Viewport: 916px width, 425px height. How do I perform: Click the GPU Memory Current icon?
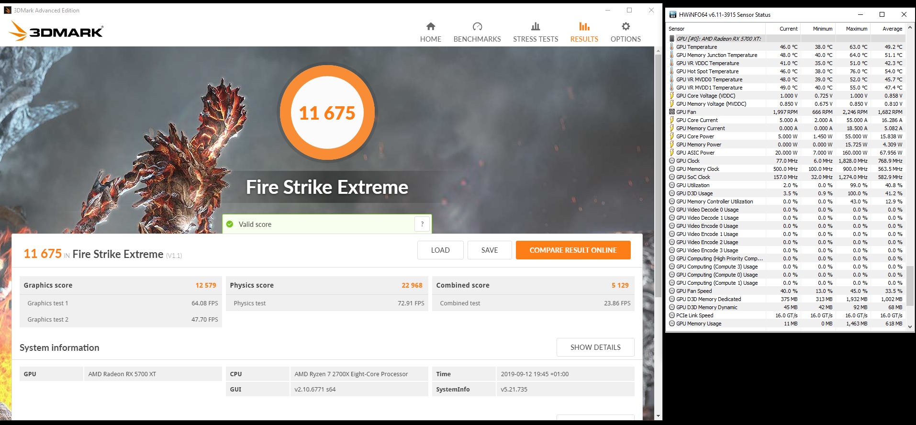[x=671, y=128]
